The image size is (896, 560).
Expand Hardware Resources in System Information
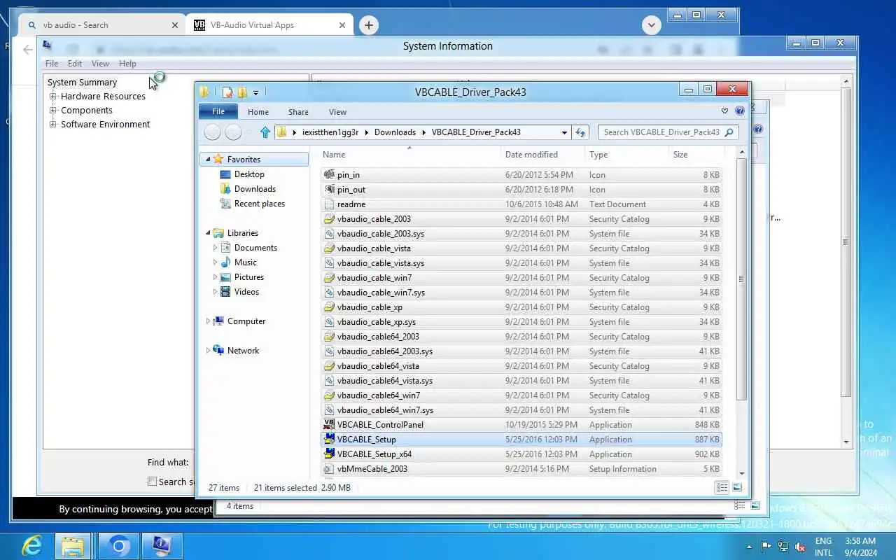pos(53,97)
